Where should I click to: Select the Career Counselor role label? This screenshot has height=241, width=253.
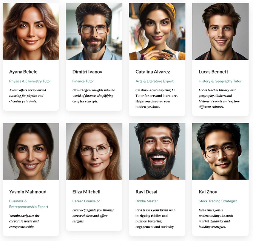[86, 201]
